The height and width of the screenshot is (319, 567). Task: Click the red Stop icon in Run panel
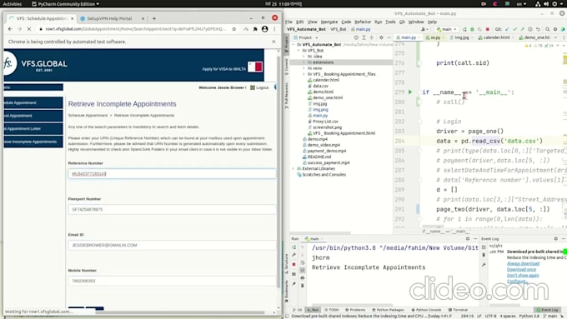294,265
